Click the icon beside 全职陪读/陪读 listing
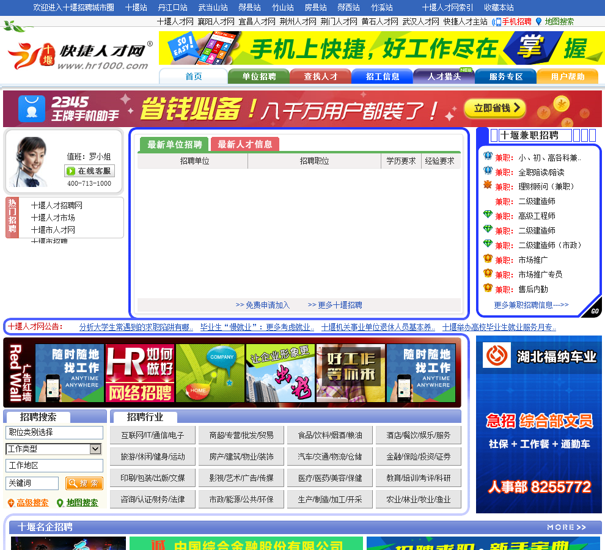This screenshot has width=605, height=550. (488, 170)
